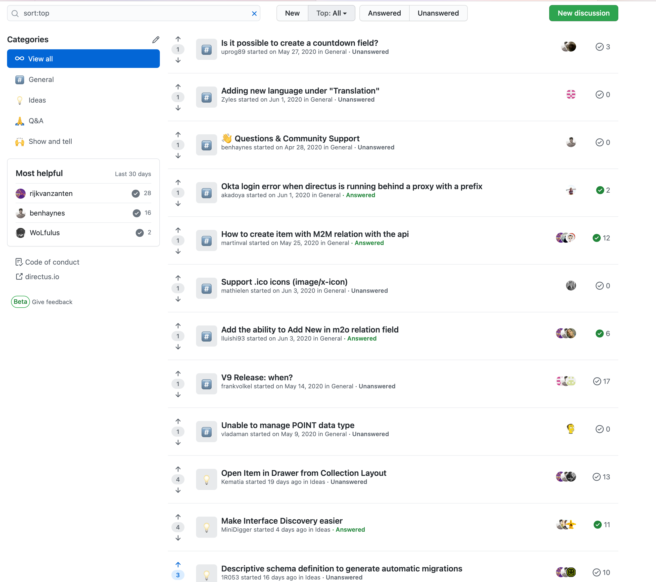Image resolution: width=656 pixels, height=582 pixels.
Task: Select the Show and tell category
Action: [50, 141]
